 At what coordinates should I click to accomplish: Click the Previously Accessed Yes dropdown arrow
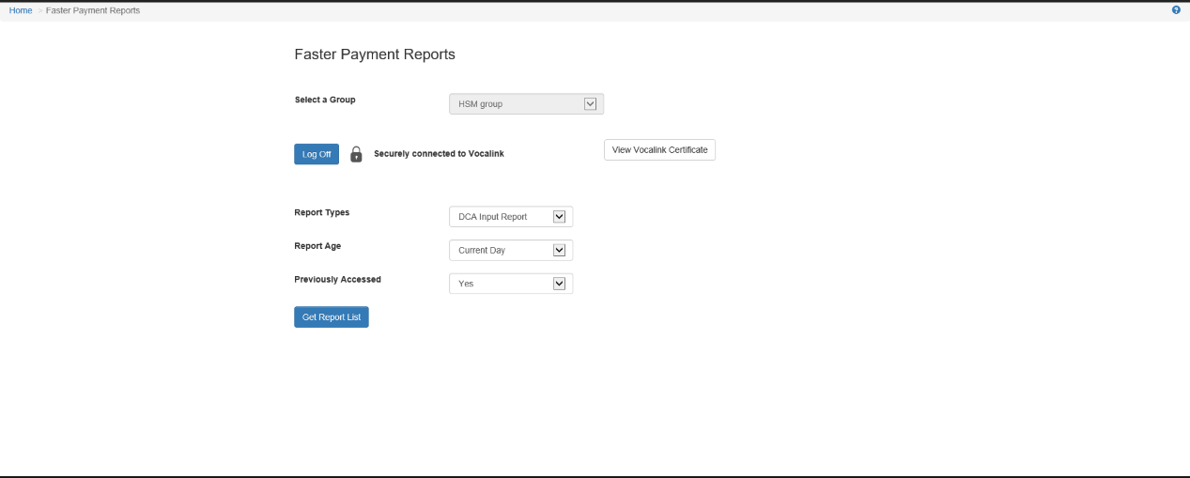(x=559, y=284)
